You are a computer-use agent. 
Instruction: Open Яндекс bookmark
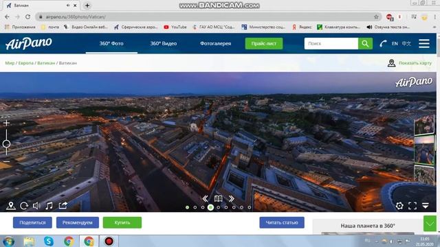(302, 27)
